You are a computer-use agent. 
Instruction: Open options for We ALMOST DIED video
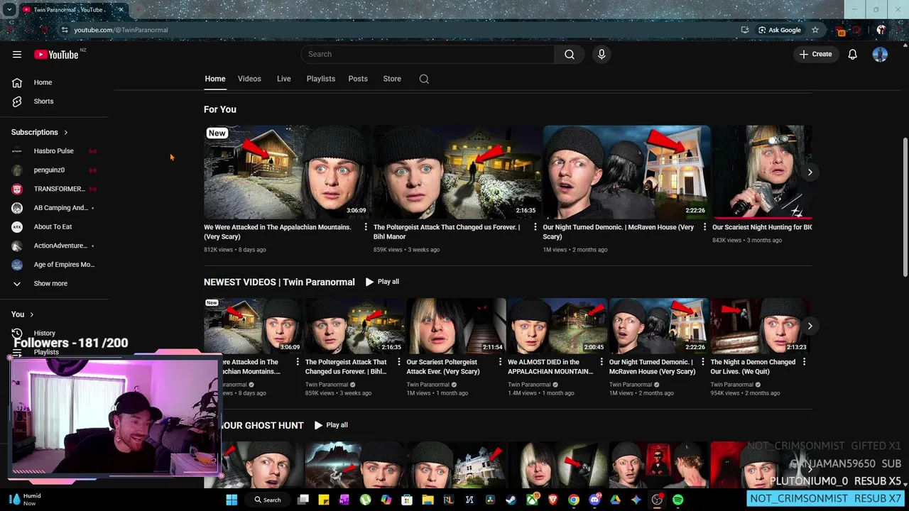pos(601,362)
